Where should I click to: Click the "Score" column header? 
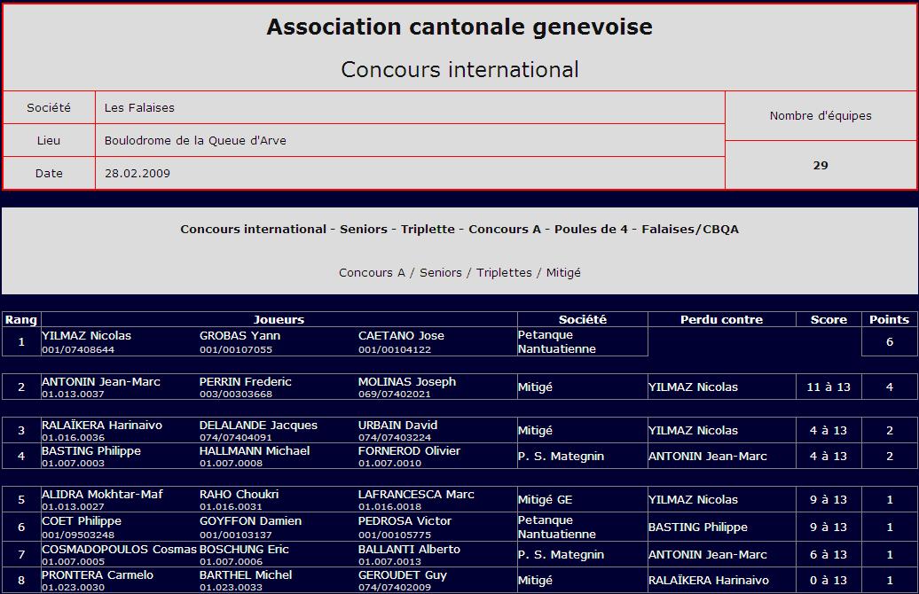coord(829,319)
